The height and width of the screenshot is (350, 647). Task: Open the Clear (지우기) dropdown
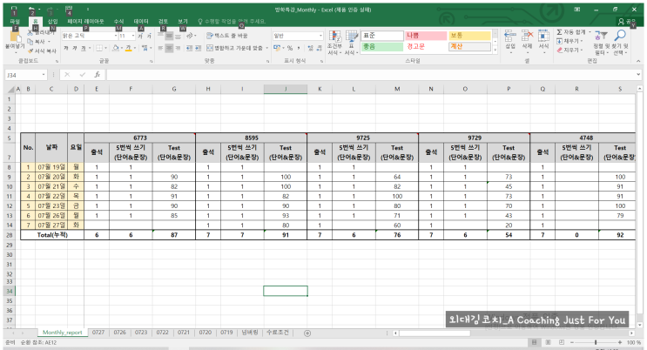[570, 50]
